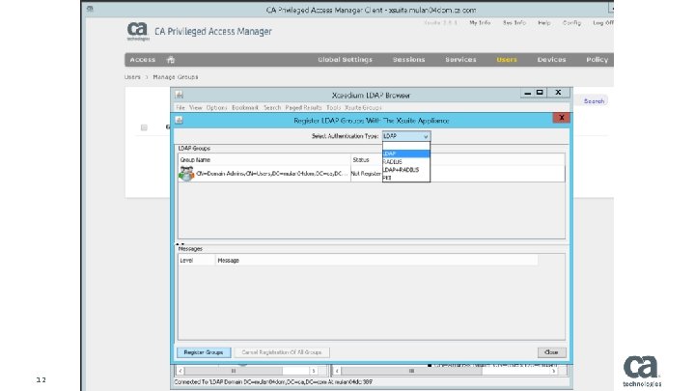
Task: Click left arrow of left pane scrollbar
Action: tap(181, 371)
